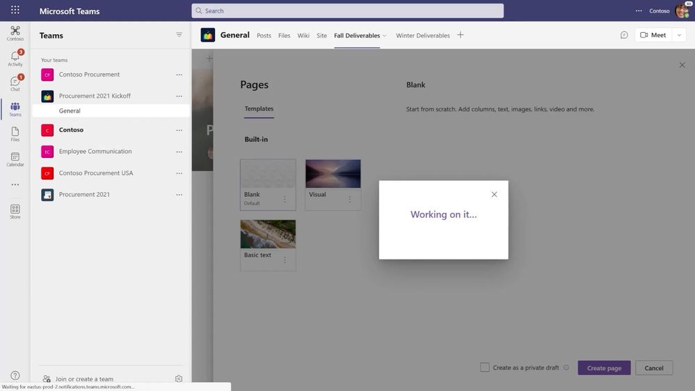
Task: Open the Contoso app in the rail
Action: (x=15, y=33)
